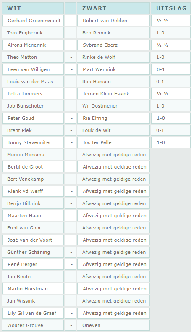The width and height of the screenshot is (191, 332).
Task: Click on Theo Matton's name
Action: [x=22, y=57]
